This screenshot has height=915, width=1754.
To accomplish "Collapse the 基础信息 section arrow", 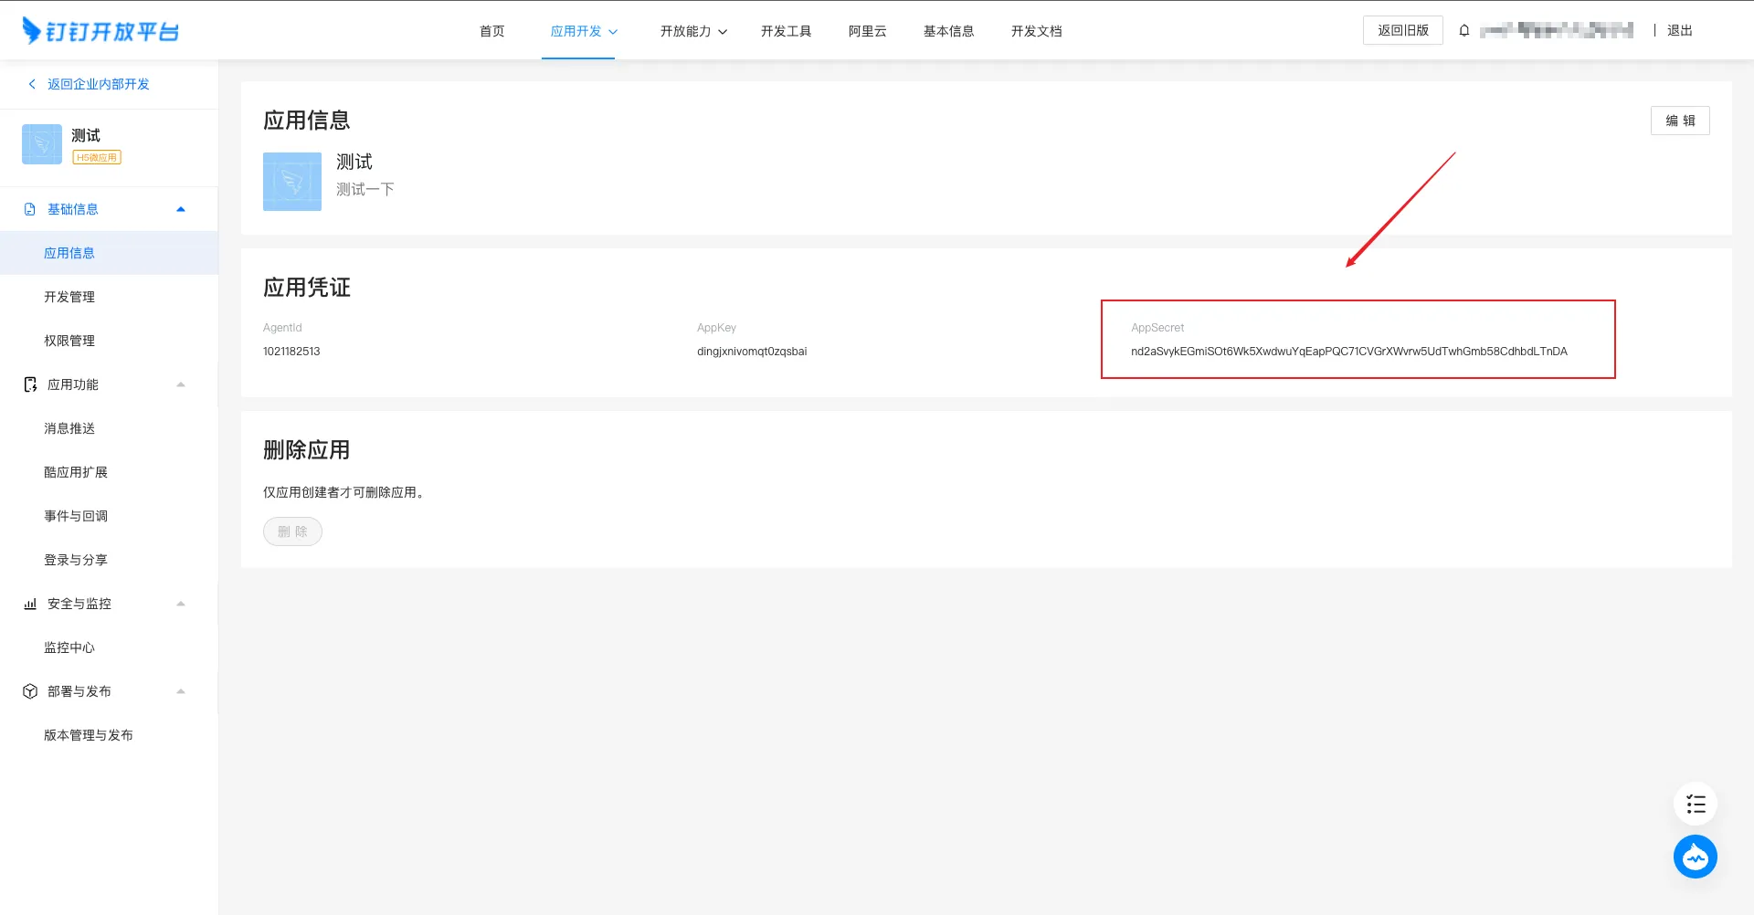I will pyautogui.click(x=181, y=209).
